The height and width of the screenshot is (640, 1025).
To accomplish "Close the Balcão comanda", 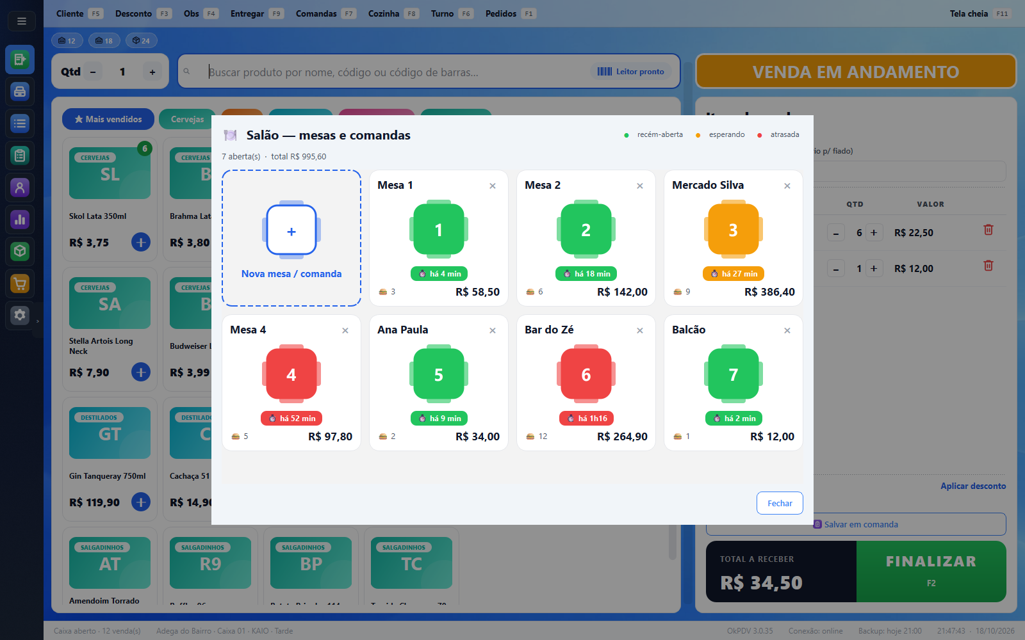I will [x=787, y=330].
